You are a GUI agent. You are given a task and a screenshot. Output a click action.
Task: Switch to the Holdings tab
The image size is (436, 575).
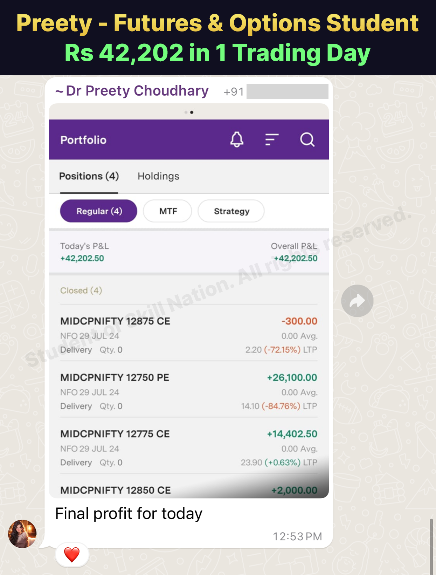click(x=158, y=176)
